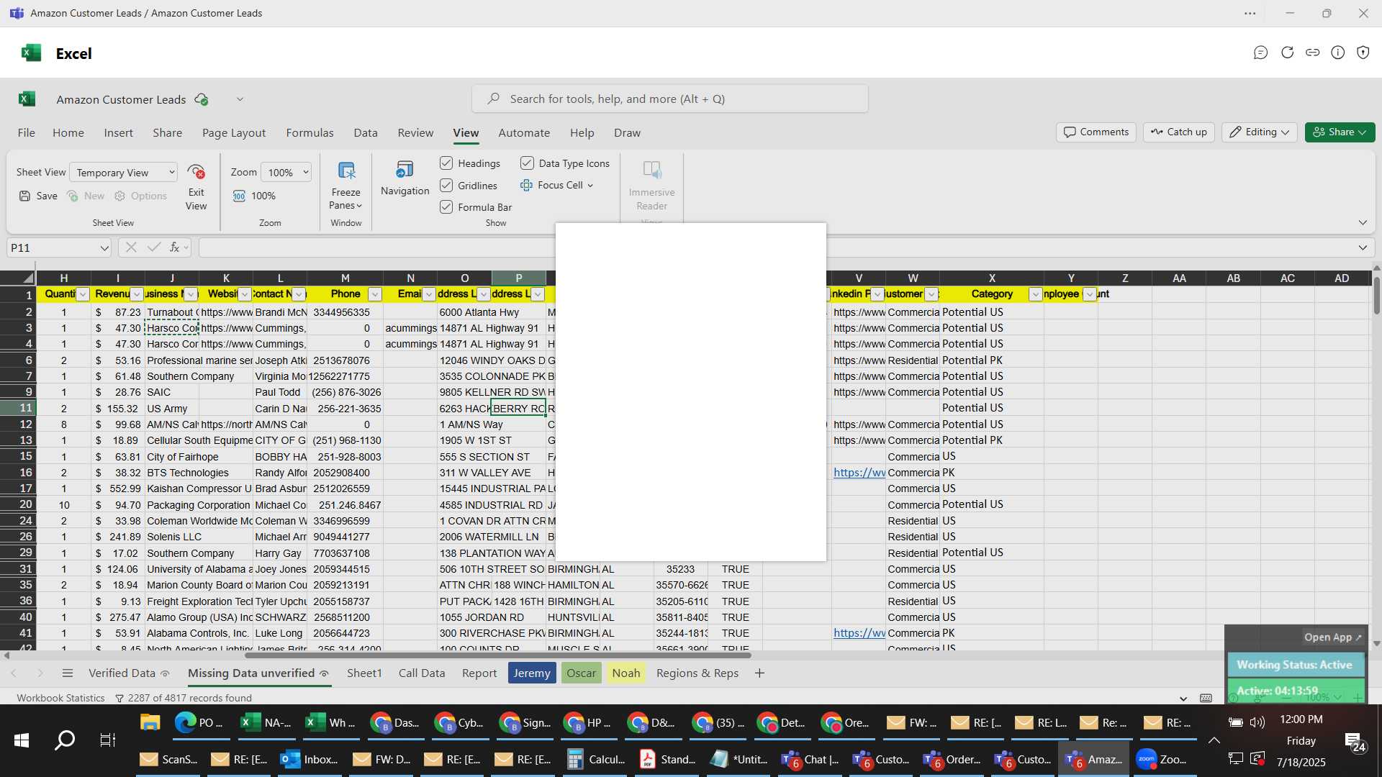Open the all sheets list icon
The height and width of the screenshot is (777, 1382).
pyautogui.click(x=68, y=673)
